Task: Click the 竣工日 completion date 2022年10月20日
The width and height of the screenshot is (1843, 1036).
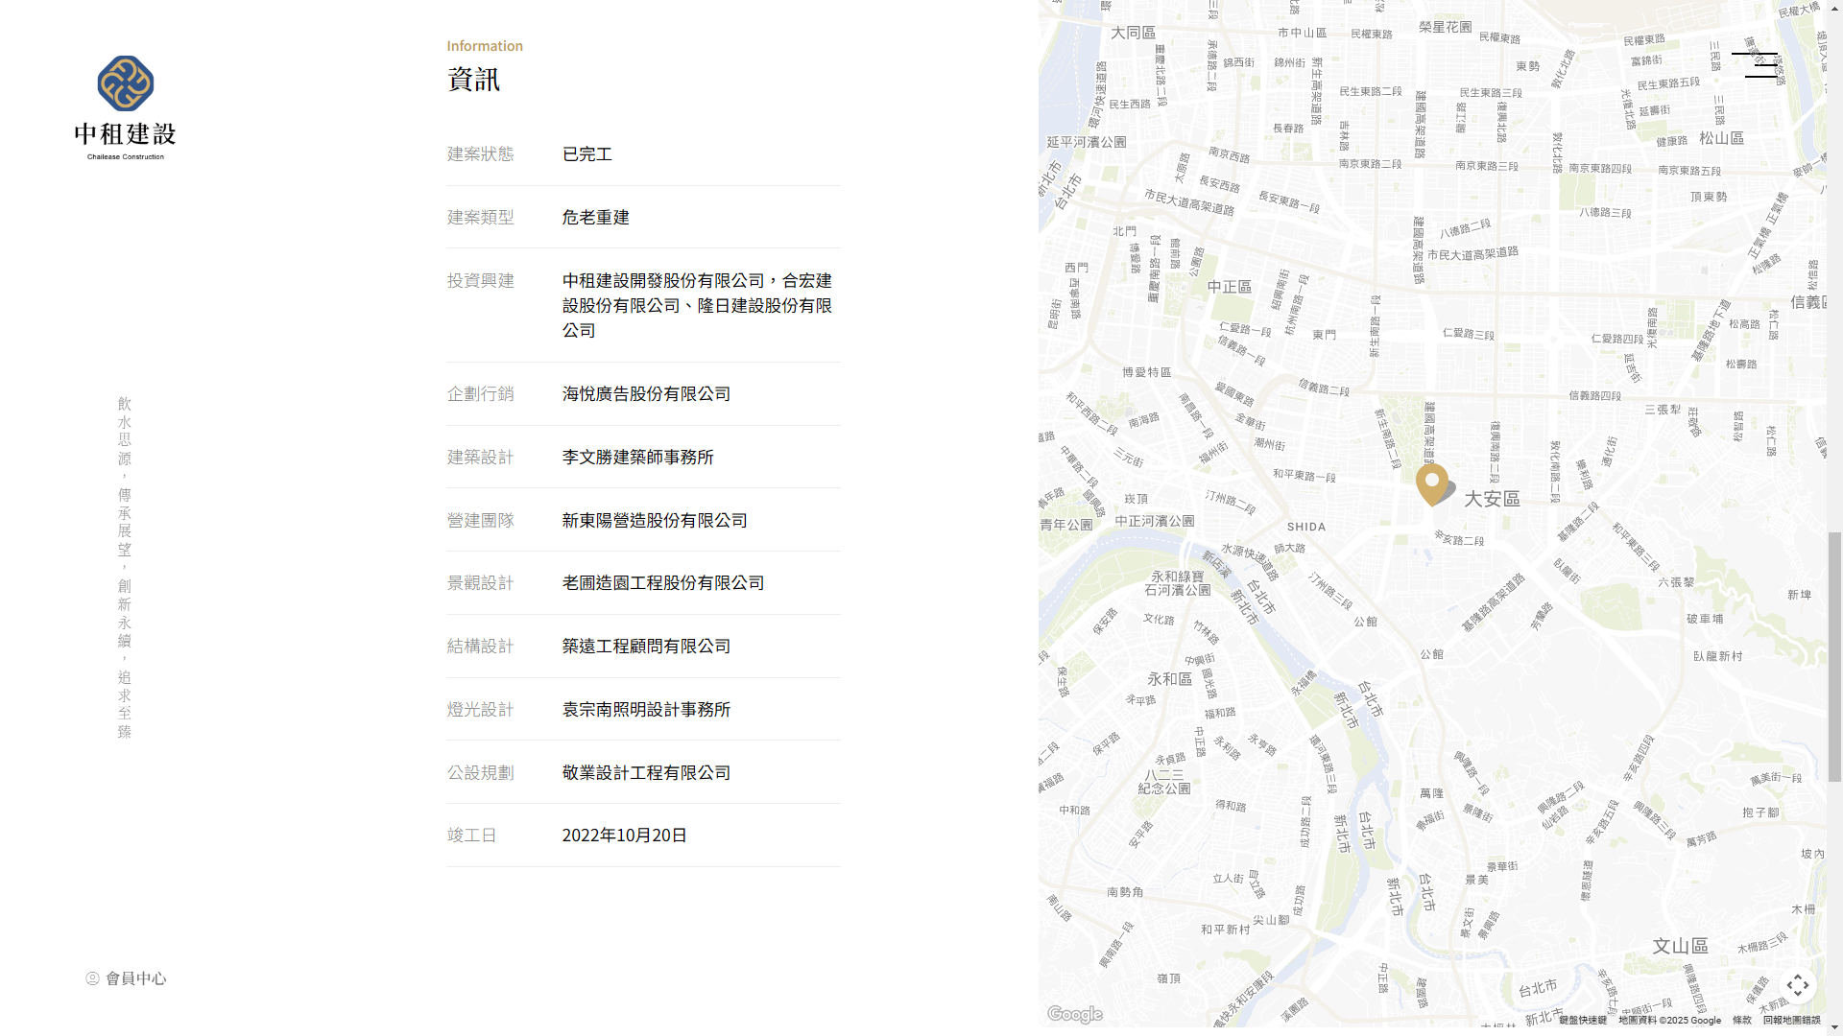Action: (624, 835)
